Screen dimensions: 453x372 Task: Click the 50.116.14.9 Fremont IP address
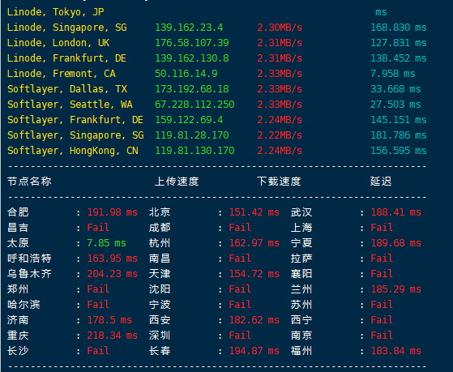click(x=186, y=74)
